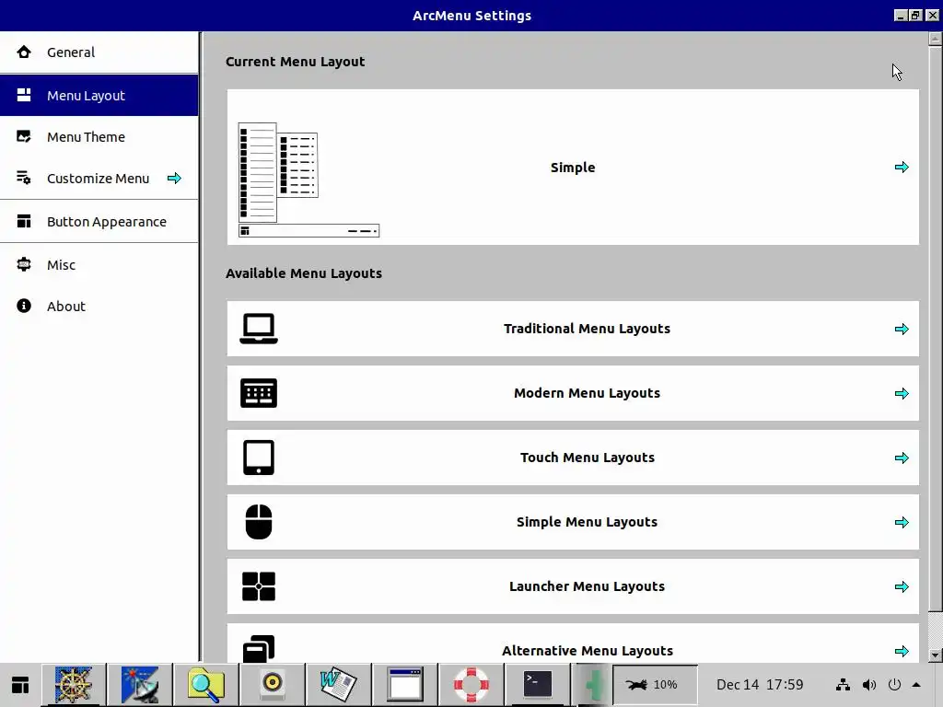Click mouse icon for Simple layouts
The height and width of the screenshot is (707, 943).
259,522
